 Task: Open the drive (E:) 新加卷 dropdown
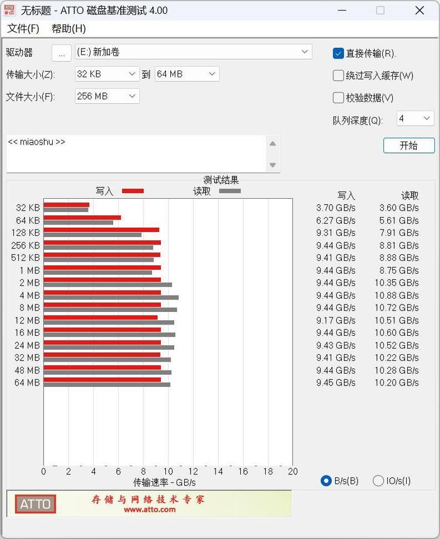tap(194, 52)
